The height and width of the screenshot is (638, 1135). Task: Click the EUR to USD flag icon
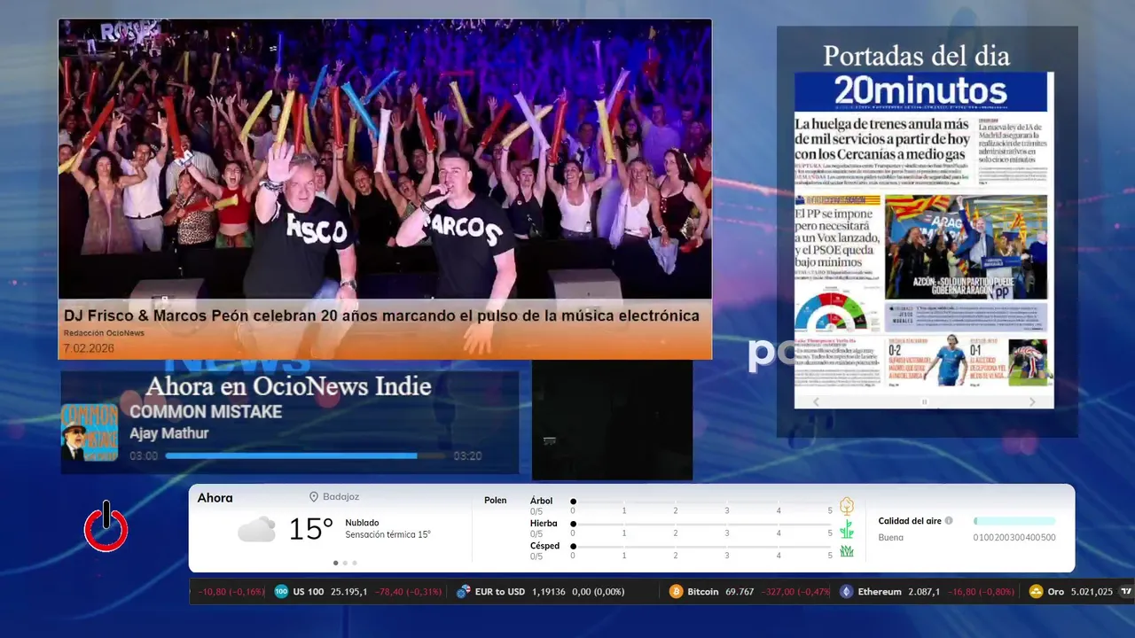(463, 591)
